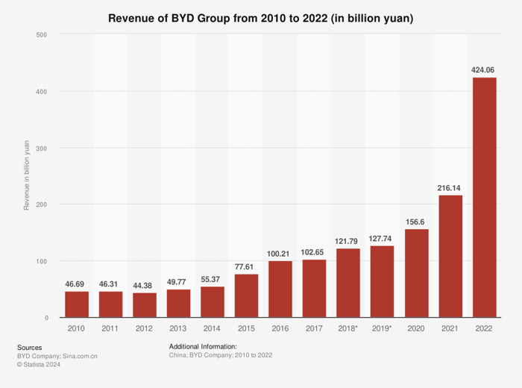This screenshot has width=522, height=388.
Task: Click the 2014 x-axis year label
Action: [213, 328]
